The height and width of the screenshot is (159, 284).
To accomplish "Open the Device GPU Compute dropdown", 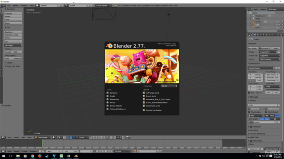I will click(x=270, y=59).
